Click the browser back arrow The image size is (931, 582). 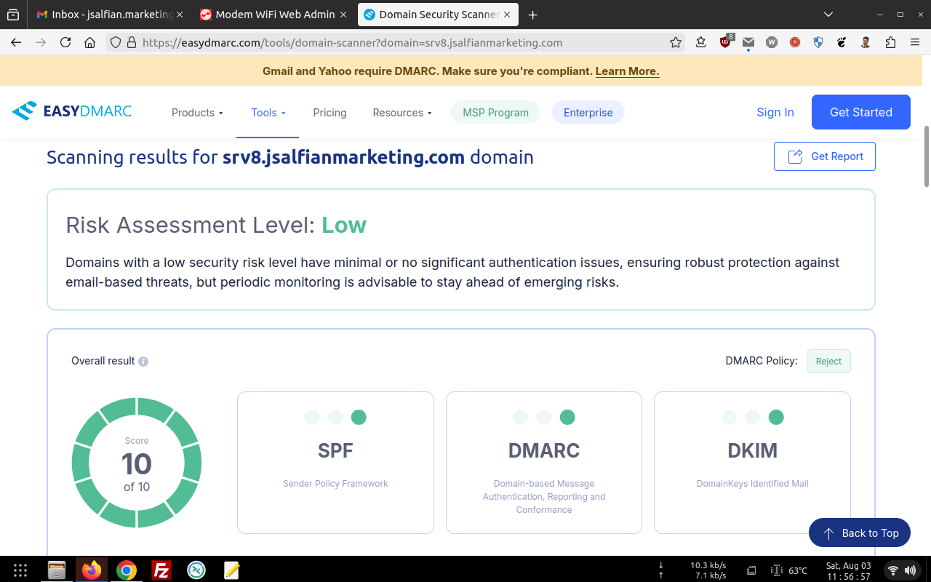[x=16, y=42]
